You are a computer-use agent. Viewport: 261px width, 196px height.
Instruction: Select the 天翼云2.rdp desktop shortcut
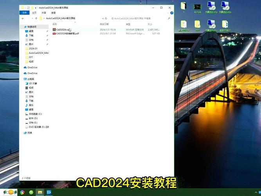point(225,7)
